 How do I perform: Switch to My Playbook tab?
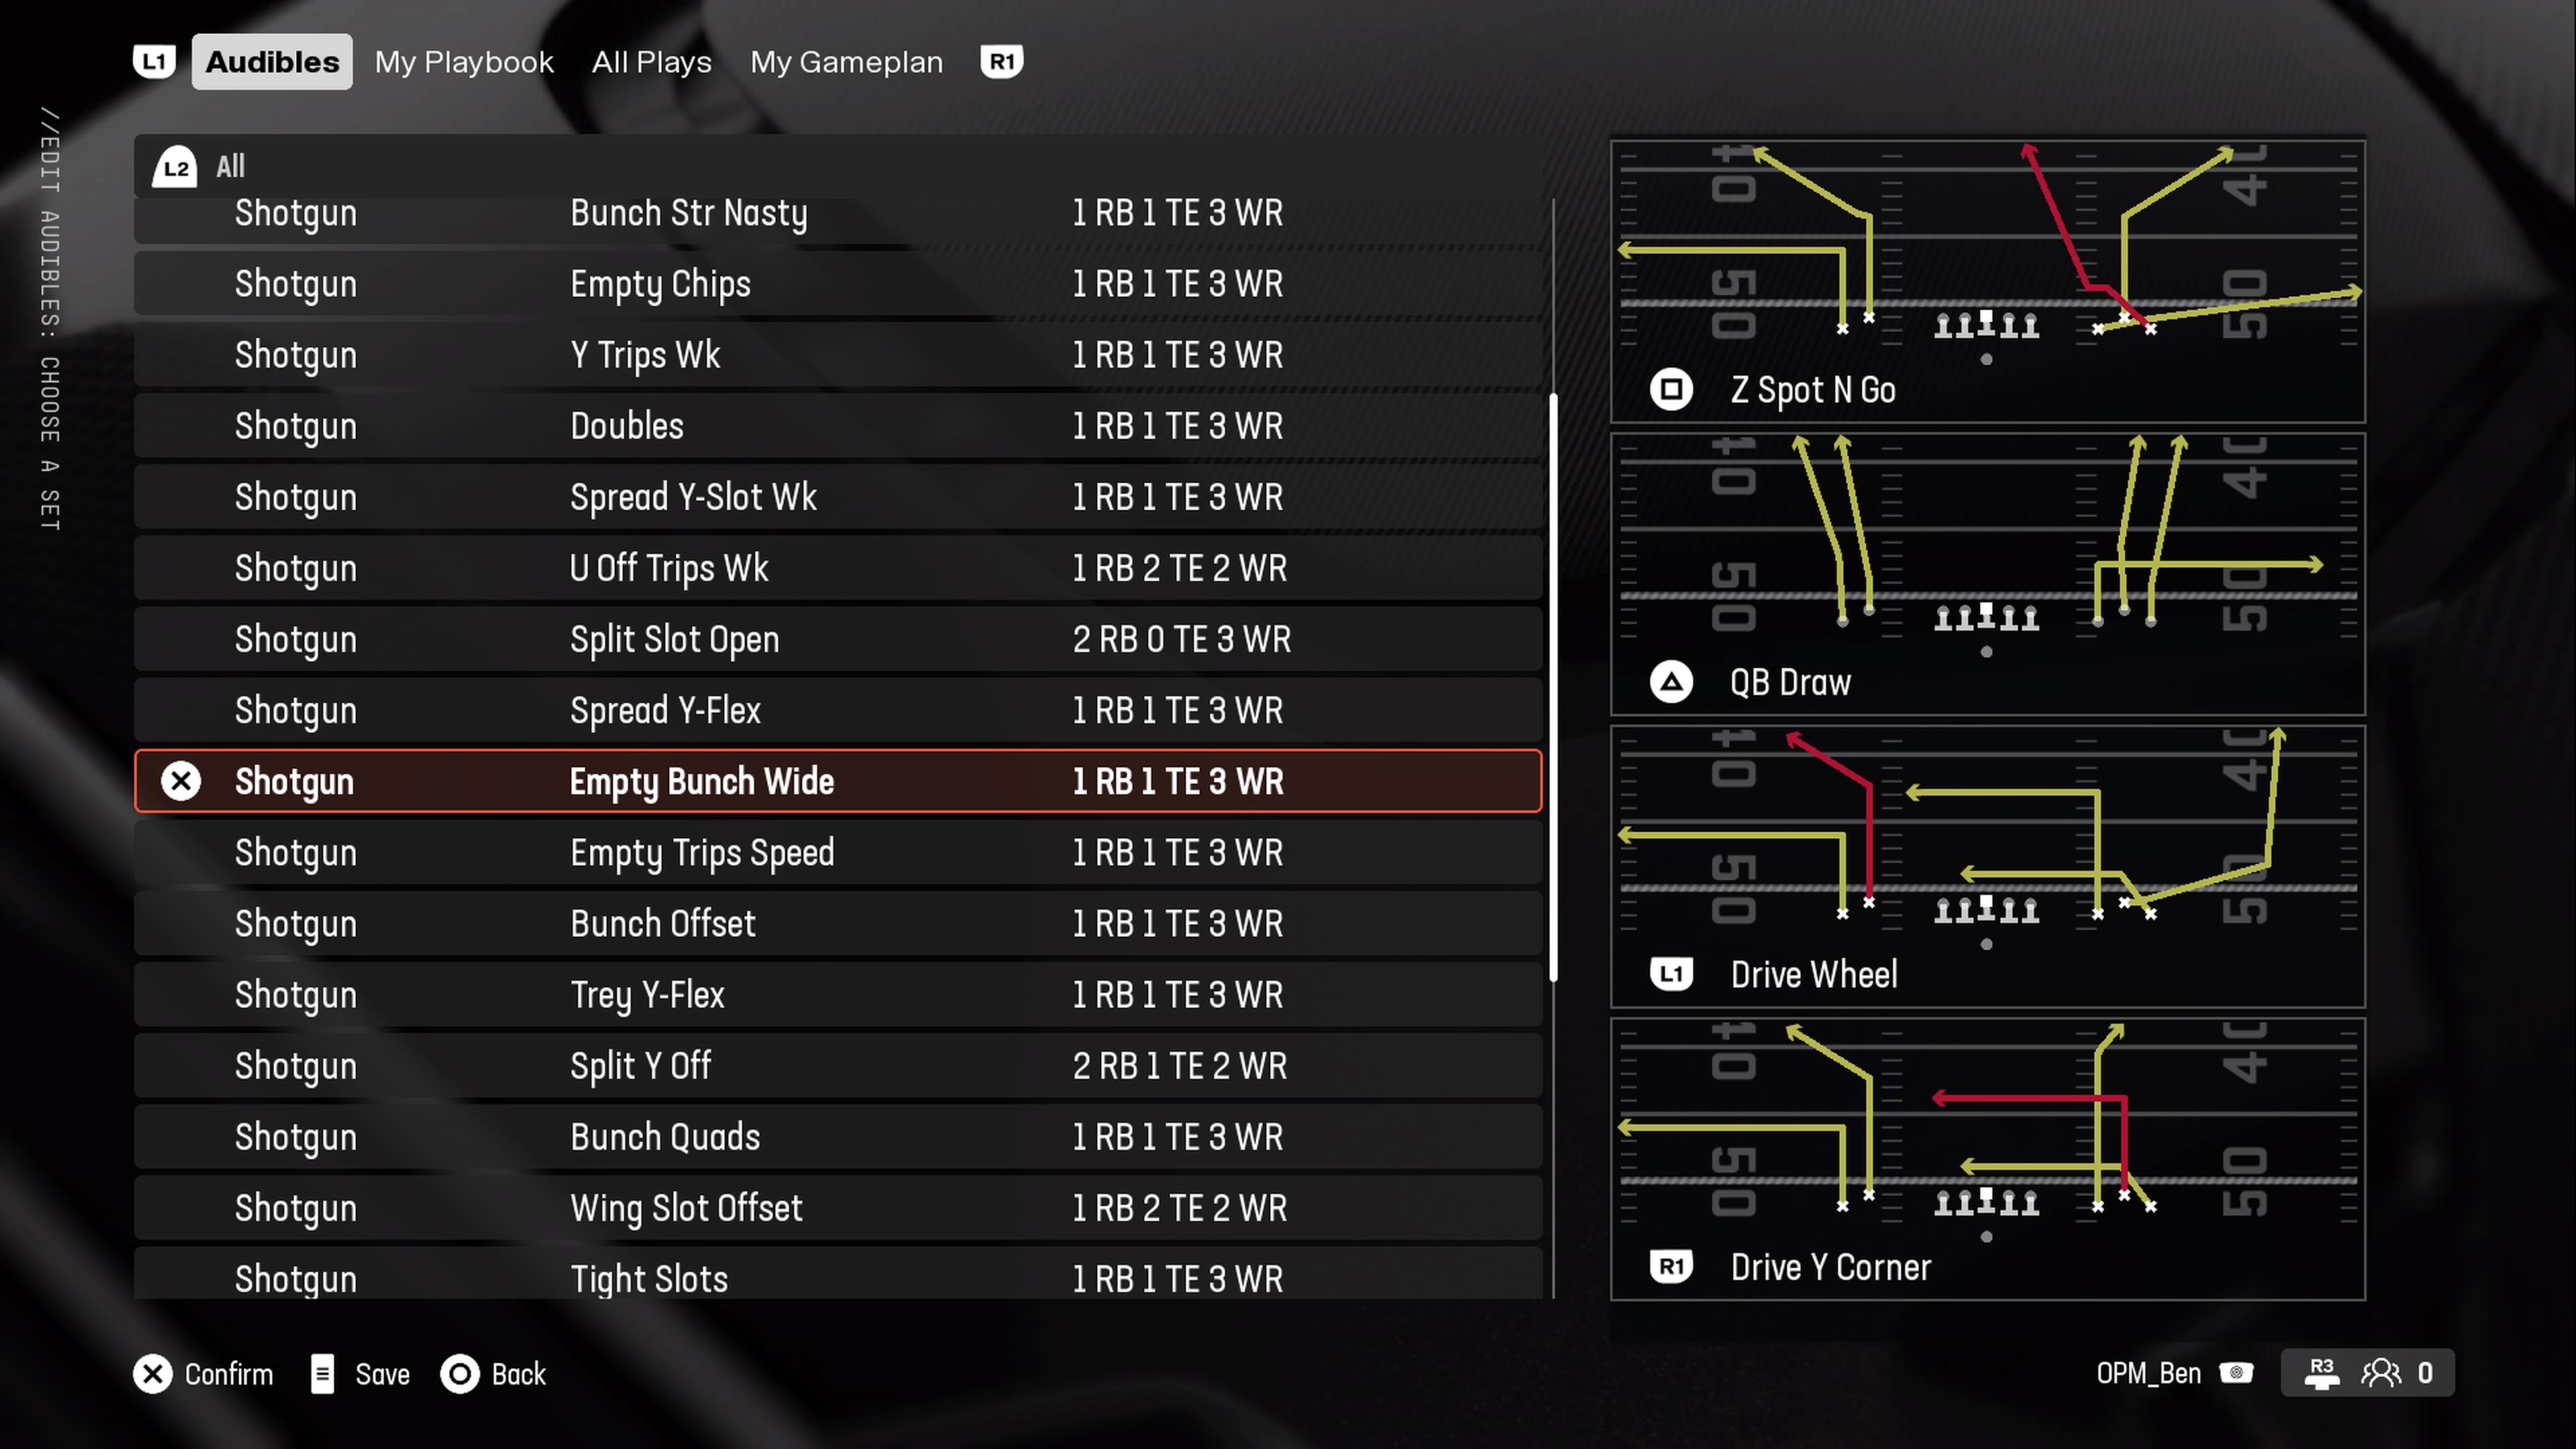(464, 60)
